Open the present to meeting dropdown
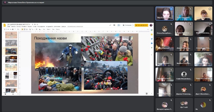This screenshot has height=112, width=214. 119,25
